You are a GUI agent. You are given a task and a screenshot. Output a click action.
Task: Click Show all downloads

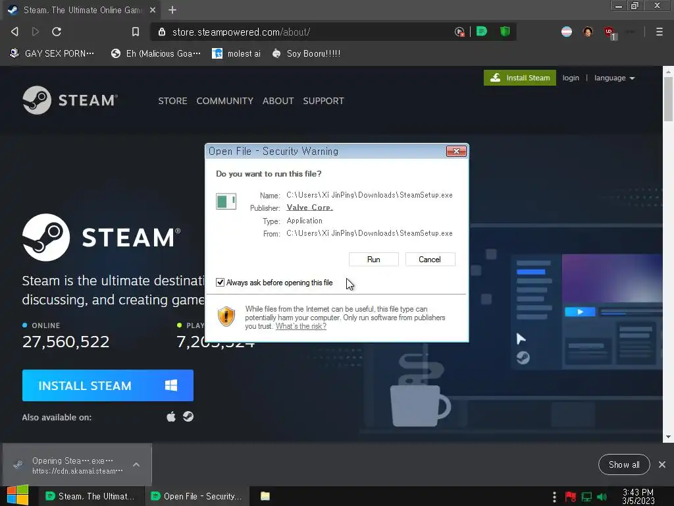pos(624,464)
